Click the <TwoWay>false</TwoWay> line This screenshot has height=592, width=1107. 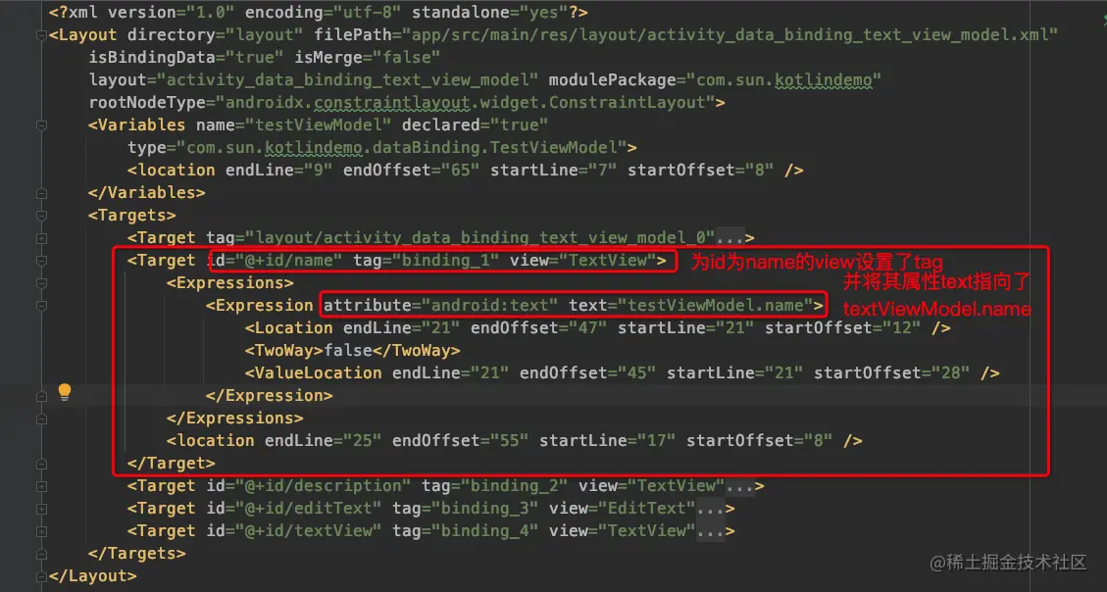(x=353, y=351)
